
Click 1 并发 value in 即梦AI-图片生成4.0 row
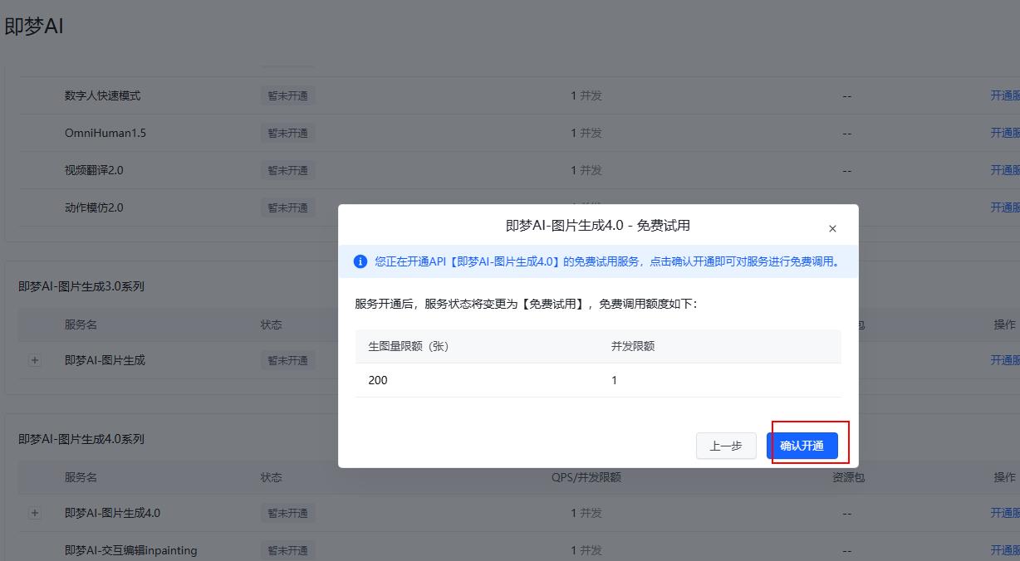tap(586, 513)
